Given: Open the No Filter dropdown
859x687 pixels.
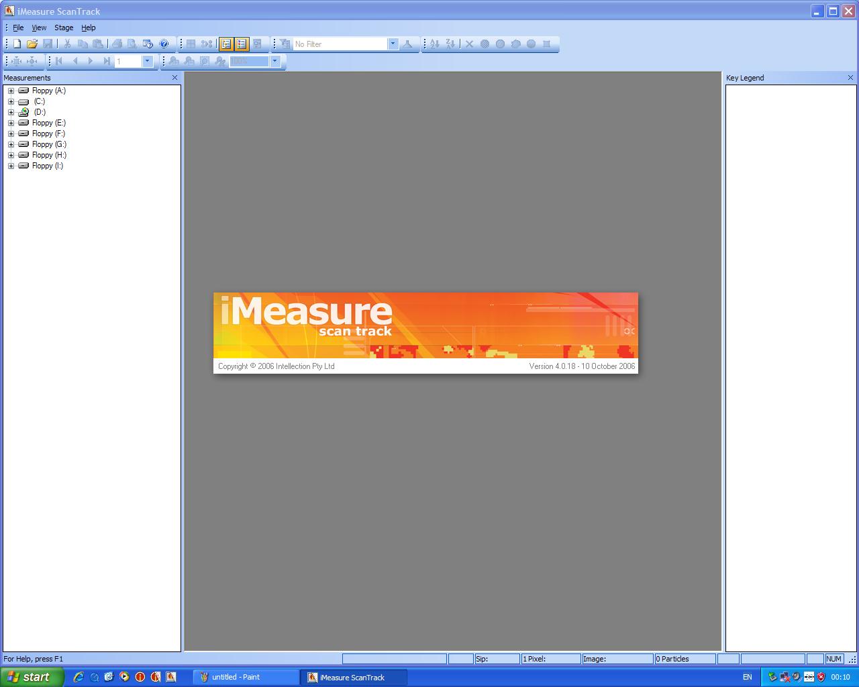Looking at the screenshot, I should point(393,44).
